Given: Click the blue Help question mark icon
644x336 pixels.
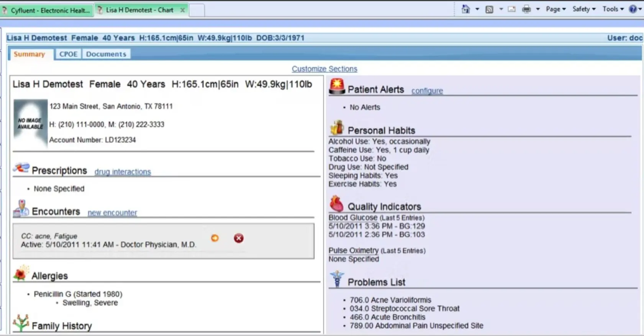Looking at the screenshot, I should pyautogui.click(x=633, y=9).
